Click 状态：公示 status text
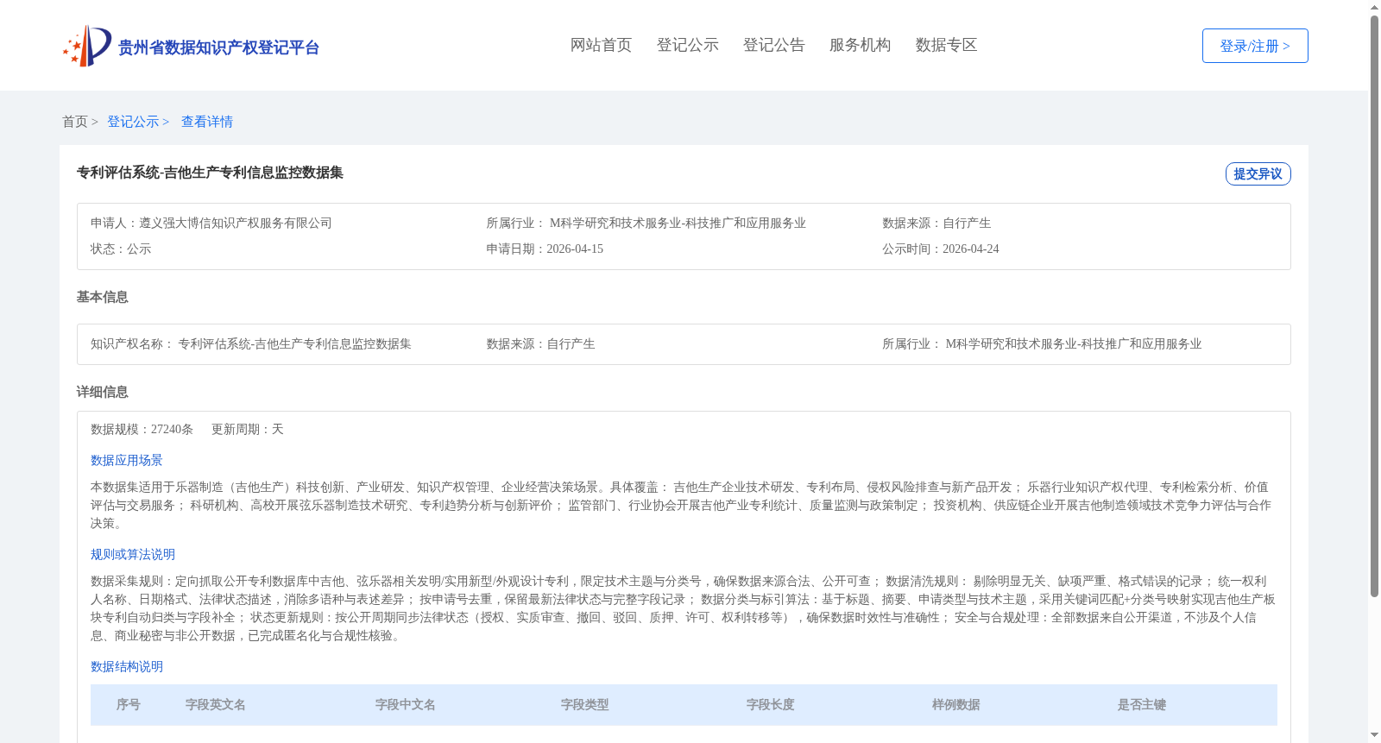Viewport: 1381px width, 743px height. tap(121, 249)
